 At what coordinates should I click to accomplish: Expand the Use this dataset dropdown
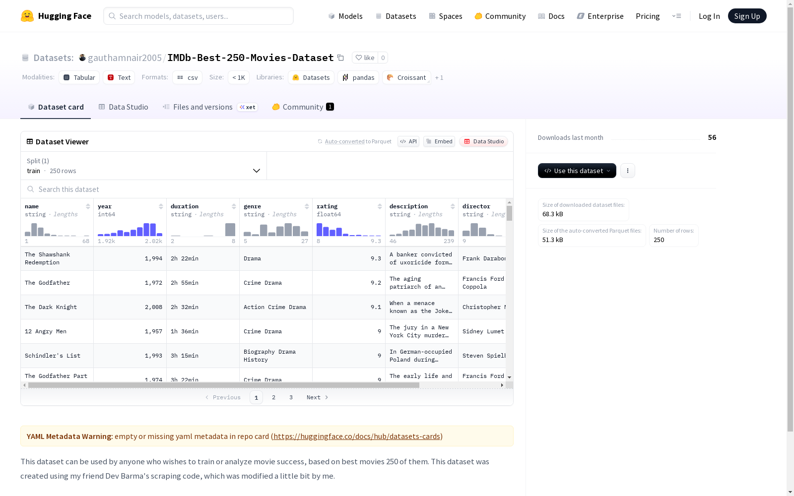577,171
